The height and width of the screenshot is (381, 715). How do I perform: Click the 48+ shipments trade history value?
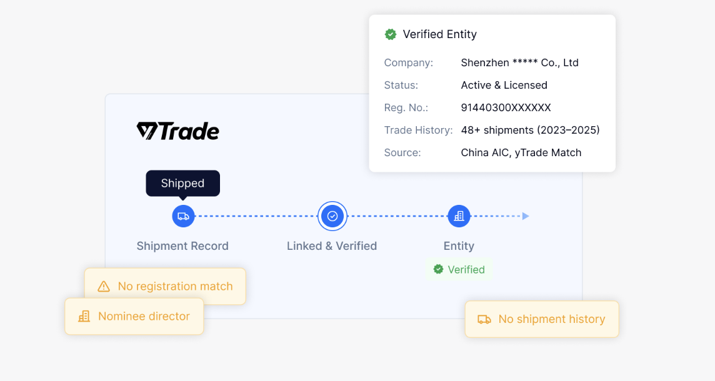[530, 130]
